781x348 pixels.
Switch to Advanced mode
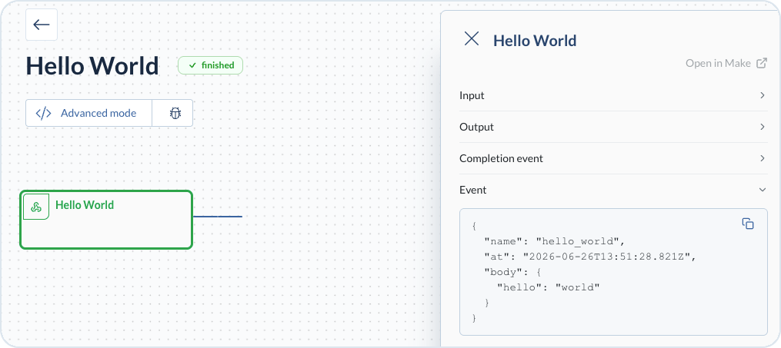pos(88,114)
